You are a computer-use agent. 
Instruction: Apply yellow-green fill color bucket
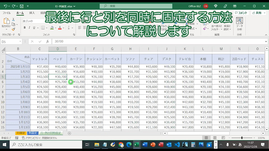pos(52,28)
